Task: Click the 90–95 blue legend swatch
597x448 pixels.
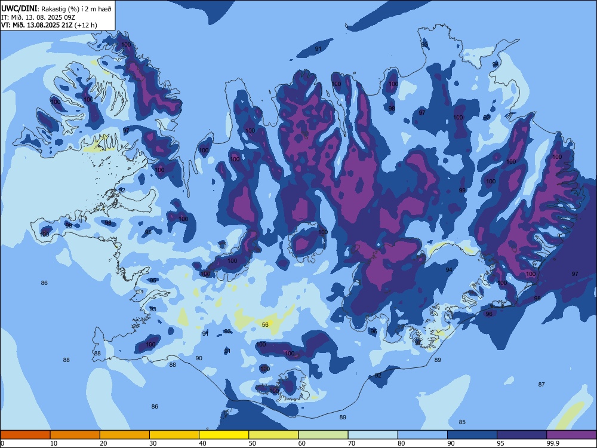Action: coord(472,435)
